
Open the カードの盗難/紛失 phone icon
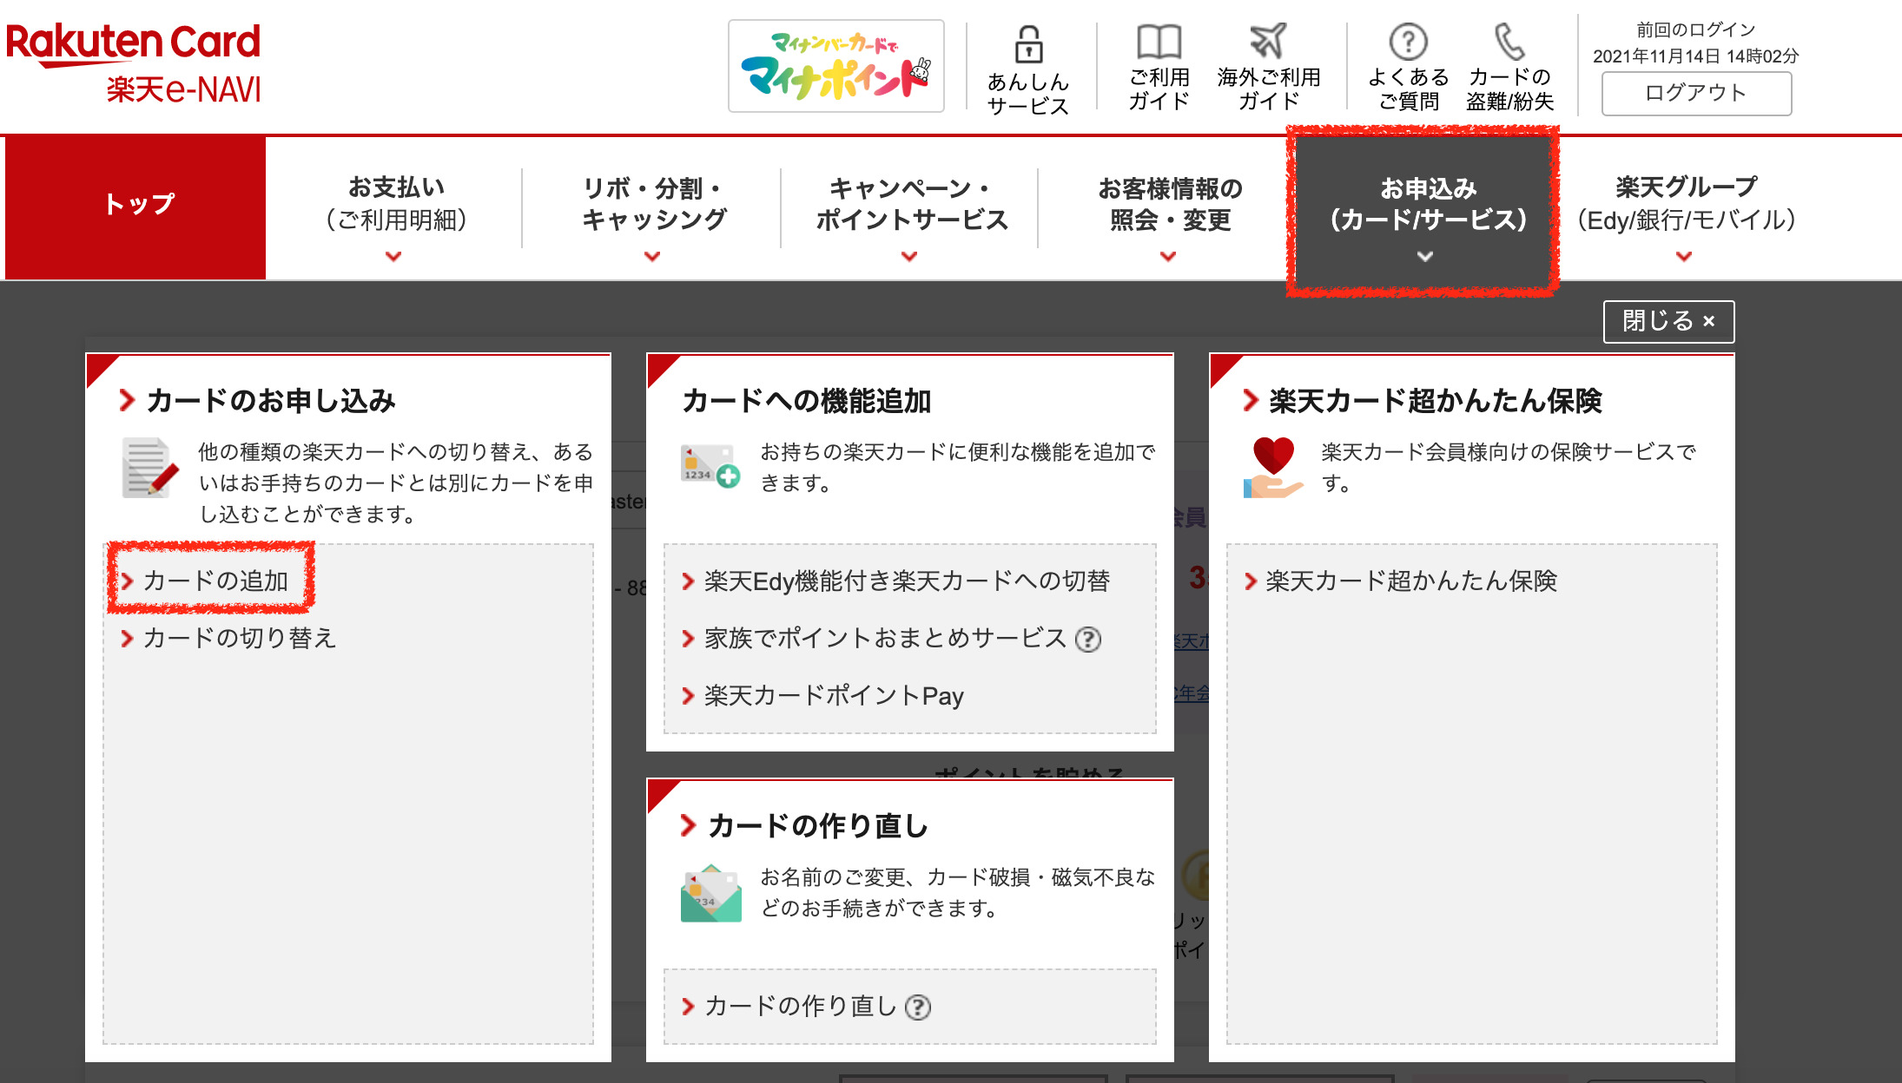tap(1509, 41)
